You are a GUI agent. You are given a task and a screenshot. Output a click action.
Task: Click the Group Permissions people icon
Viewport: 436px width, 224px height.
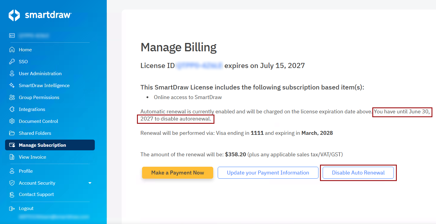coord(12,97)
